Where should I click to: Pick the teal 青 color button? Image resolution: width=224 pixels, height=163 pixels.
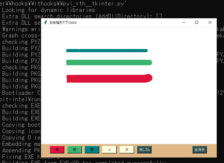tap(92, 150)
